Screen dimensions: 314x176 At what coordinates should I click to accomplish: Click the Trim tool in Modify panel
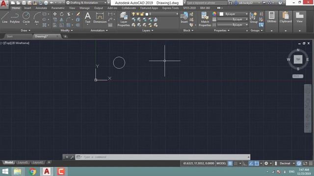pos(69,14)
